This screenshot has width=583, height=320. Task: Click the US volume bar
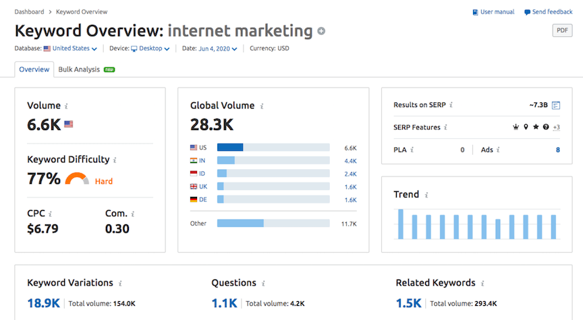273,148
